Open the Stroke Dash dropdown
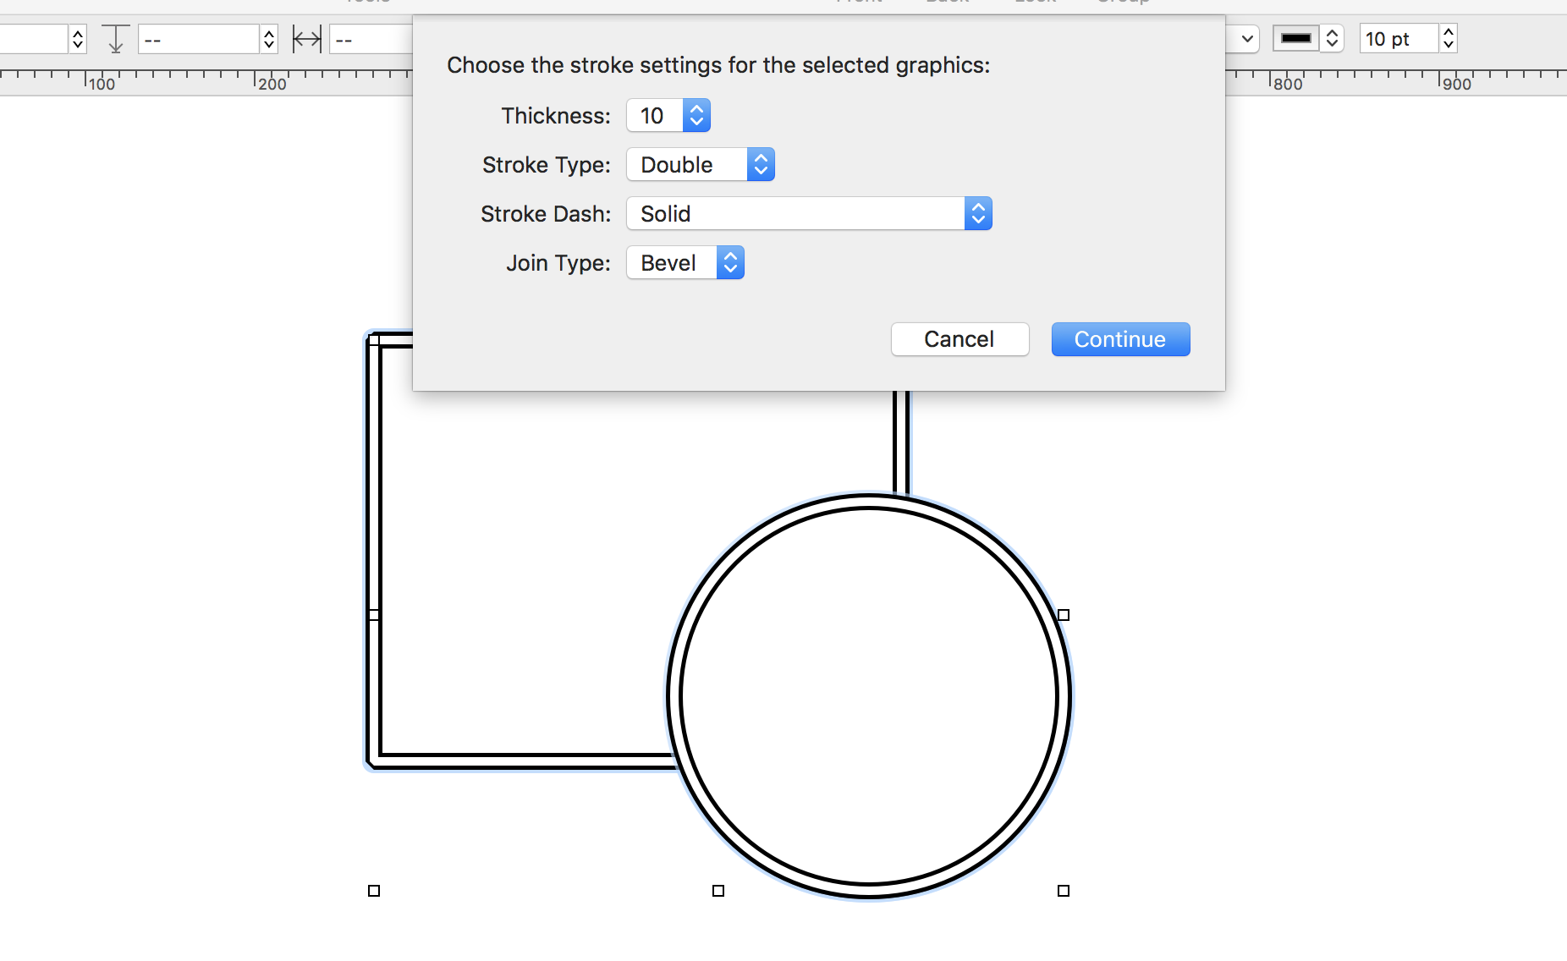 (808, 214)
